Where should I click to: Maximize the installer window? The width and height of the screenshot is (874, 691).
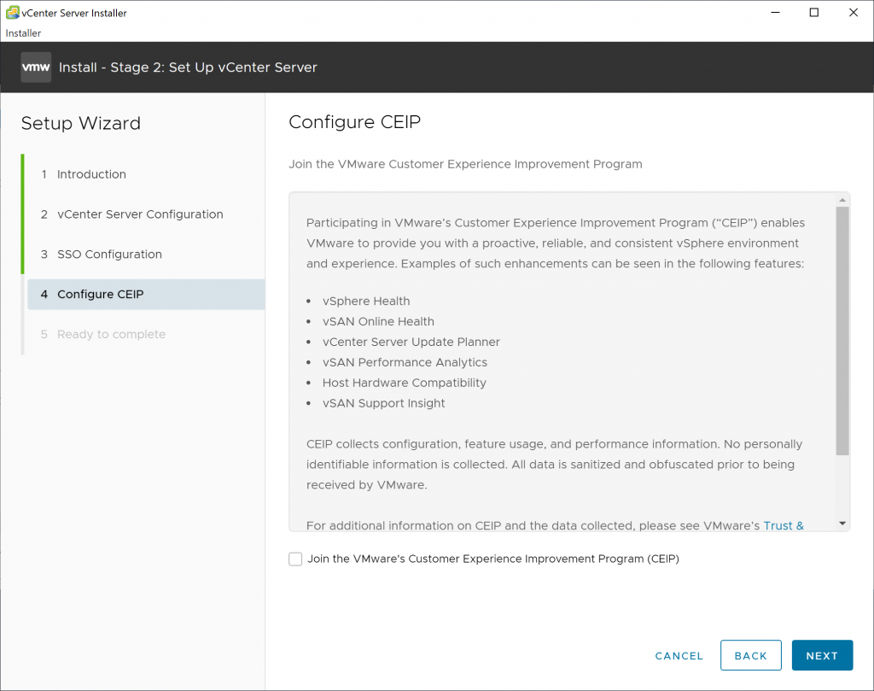[x=813, y=12]
